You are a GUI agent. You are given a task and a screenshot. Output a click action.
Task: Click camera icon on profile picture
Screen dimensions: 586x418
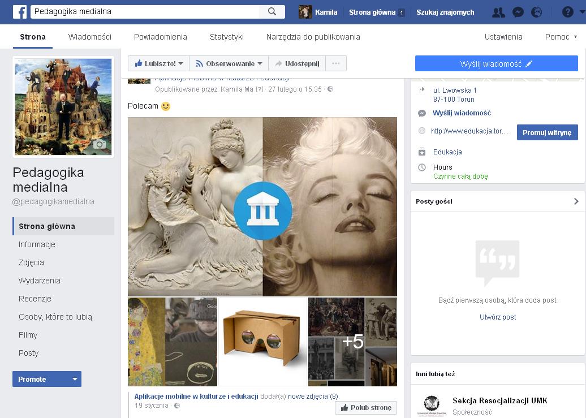coord(100,144)
